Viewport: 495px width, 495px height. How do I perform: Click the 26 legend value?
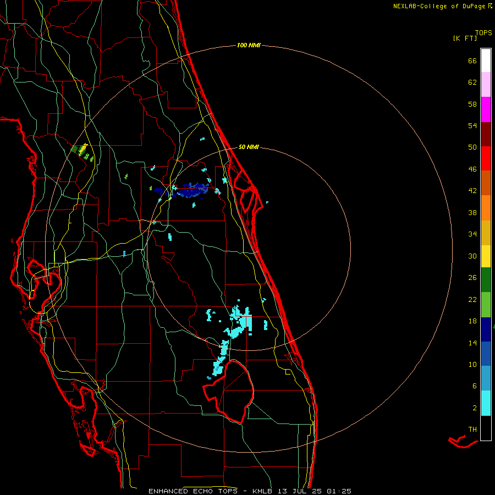pos(472,278)
